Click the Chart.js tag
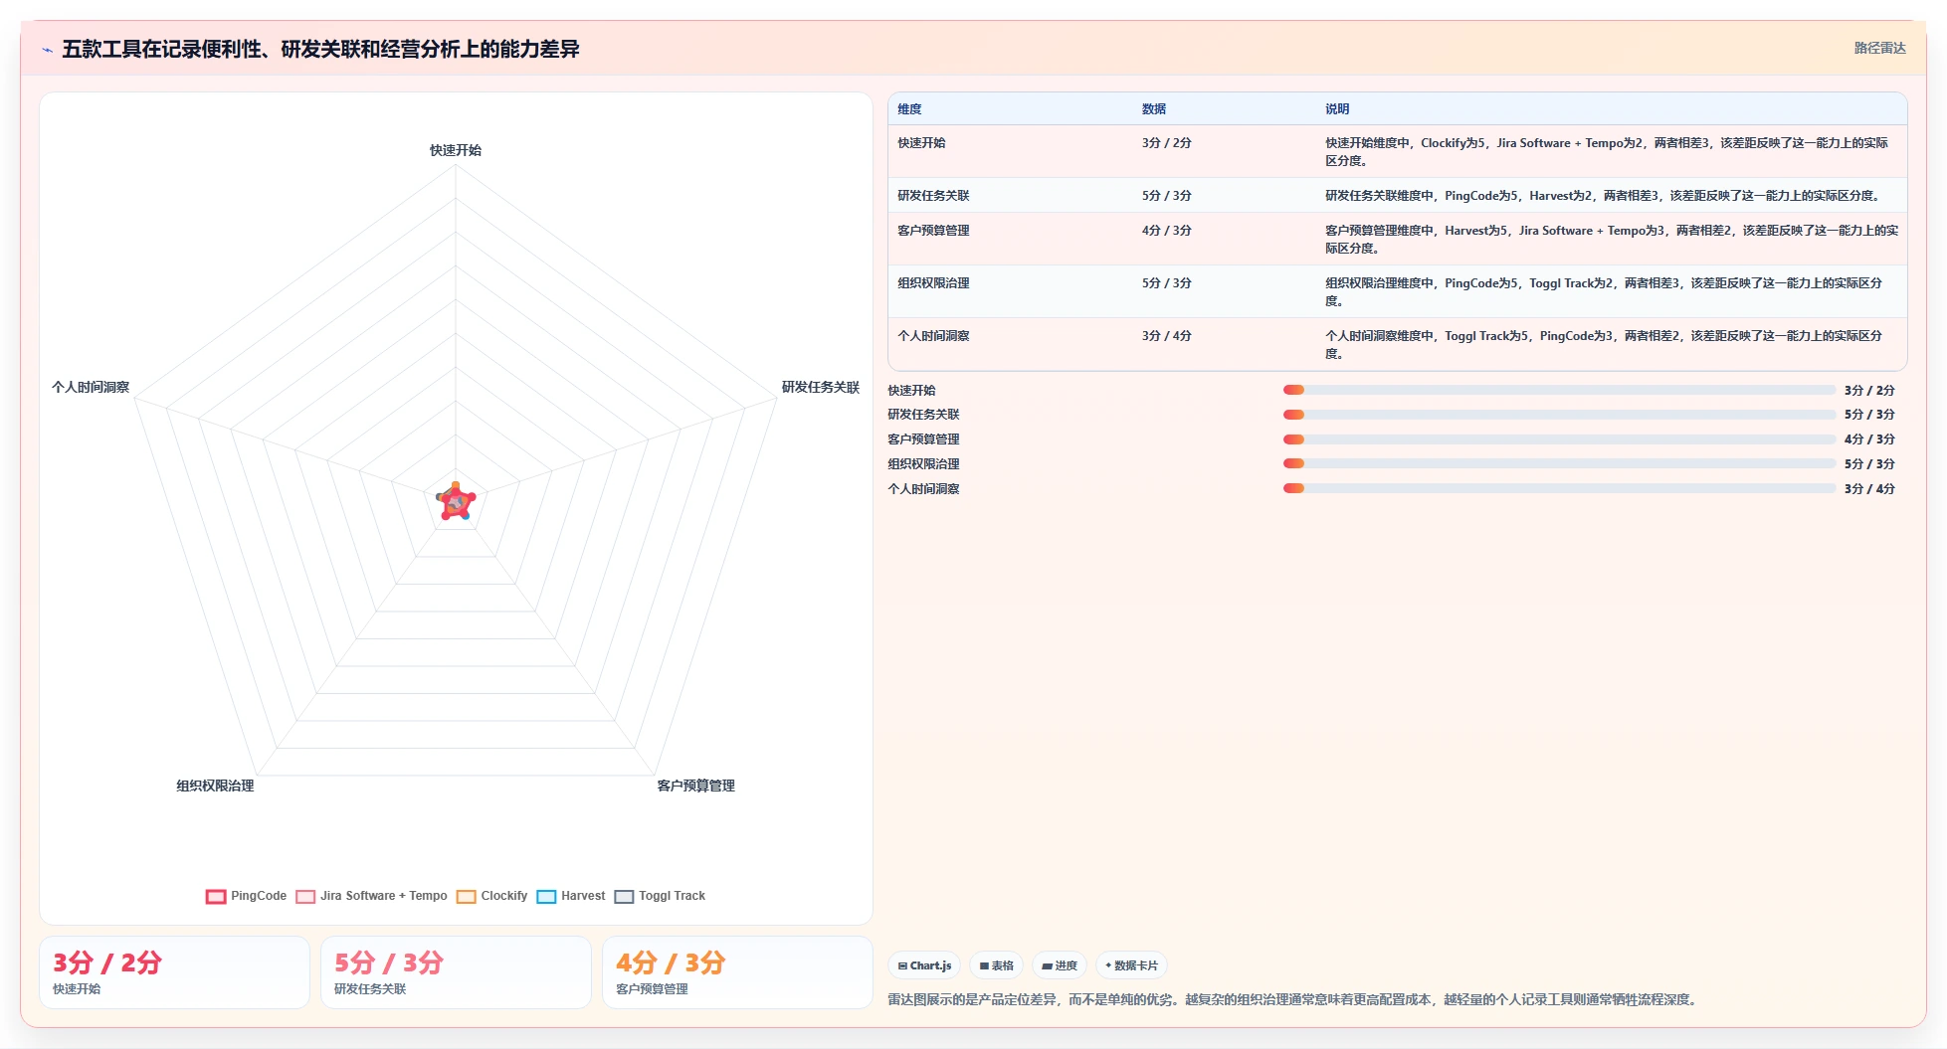1947x1049 pixels. tap(924, 965)
